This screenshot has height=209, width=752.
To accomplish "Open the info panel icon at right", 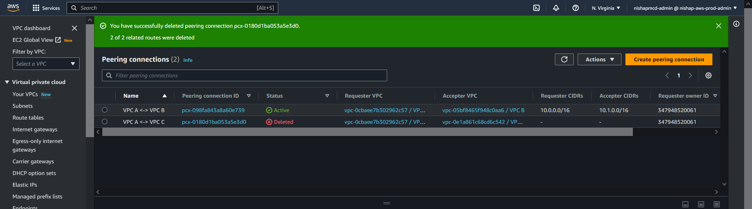I will [x=736, y=24].
